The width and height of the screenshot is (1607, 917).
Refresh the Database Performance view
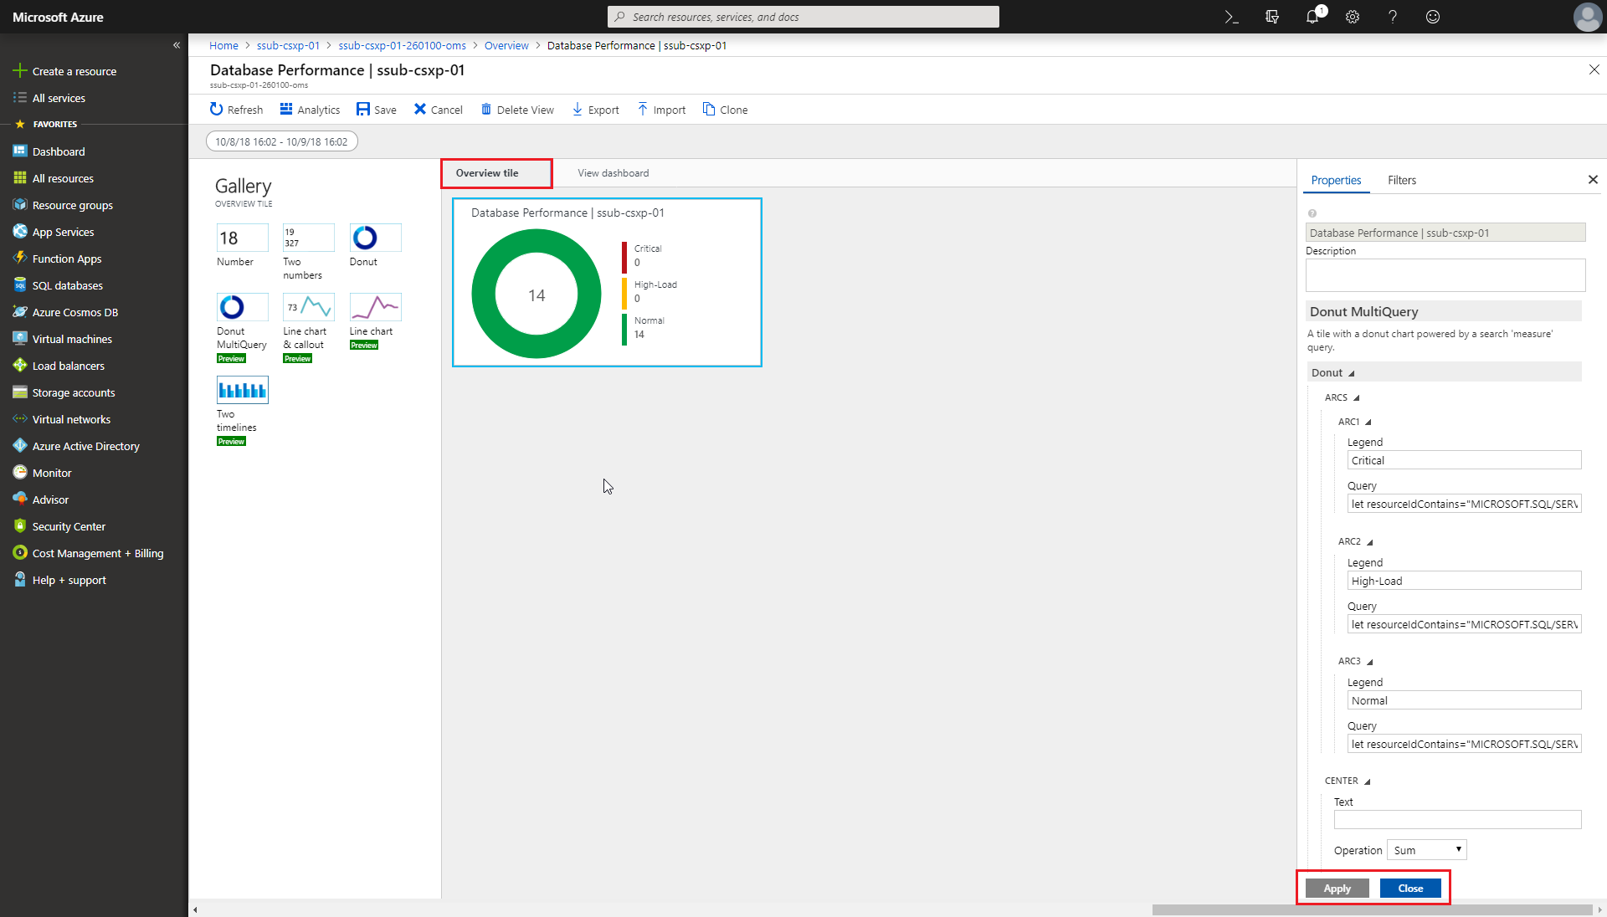pos(236,109)
